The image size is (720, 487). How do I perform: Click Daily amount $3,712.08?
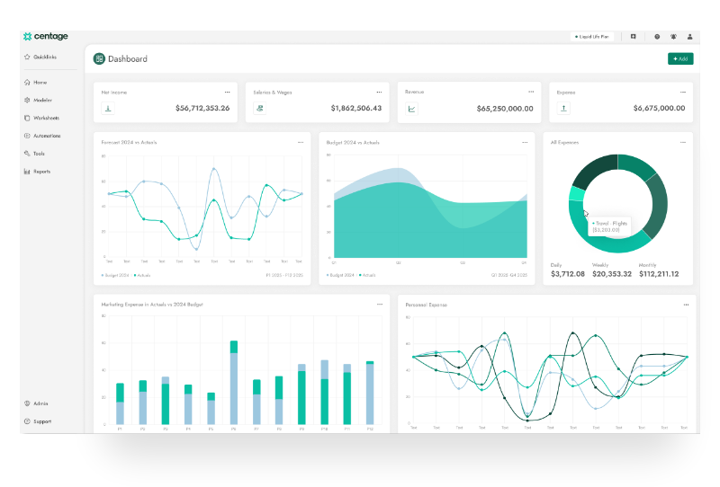point(568,274)
